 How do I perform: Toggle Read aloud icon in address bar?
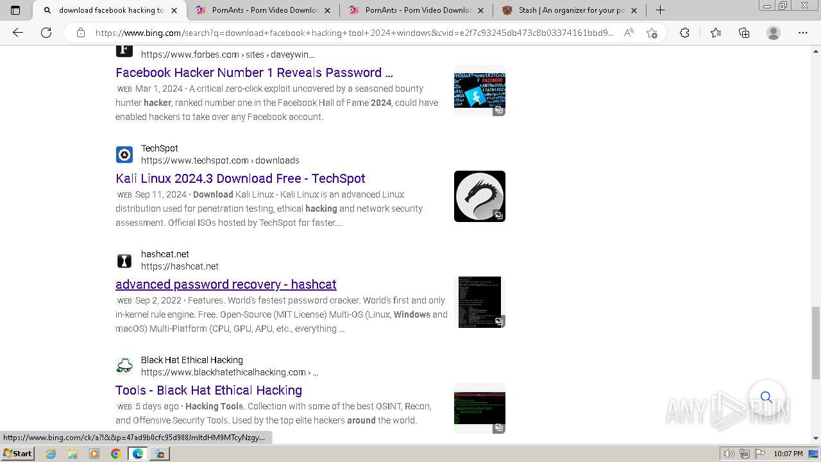629,33
